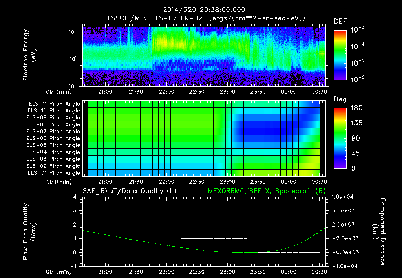Select the ELS-01 Pitch Angle row label
The image size is (402, 278).
[54, 173]
